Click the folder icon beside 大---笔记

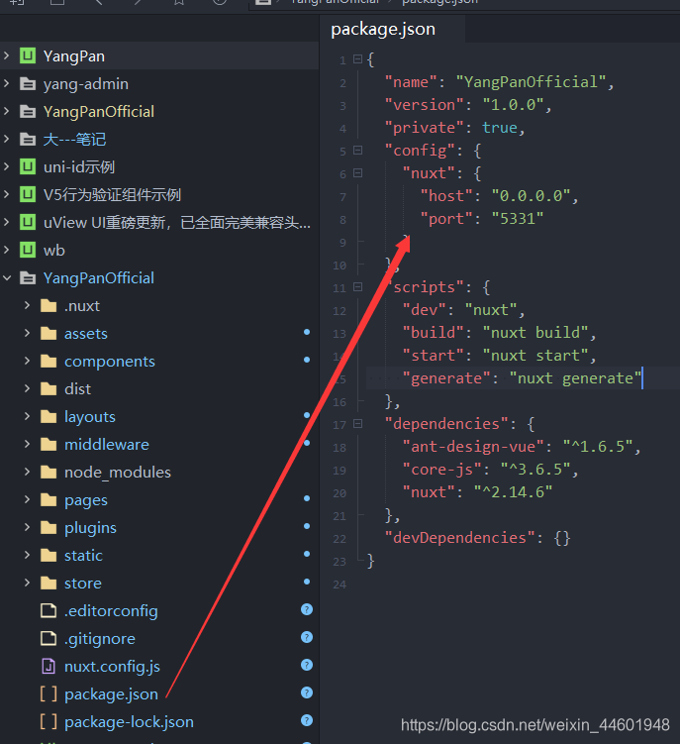click(28, 140)
